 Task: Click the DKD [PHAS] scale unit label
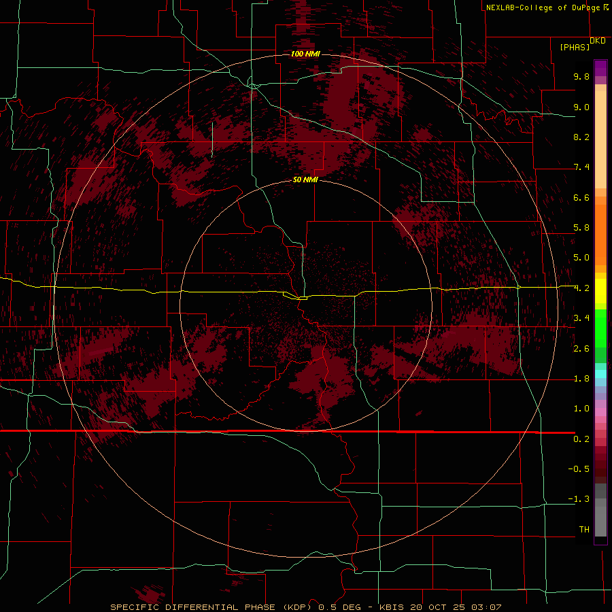(582, 44)
